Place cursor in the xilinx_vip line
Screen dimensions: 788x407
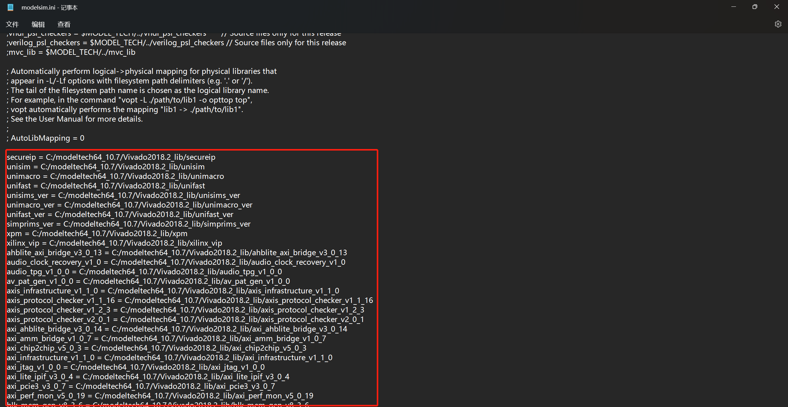(x=114, y=243)
